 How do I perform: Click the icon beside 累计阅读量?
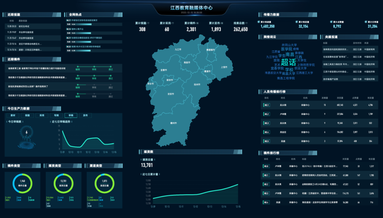[259, 22]
